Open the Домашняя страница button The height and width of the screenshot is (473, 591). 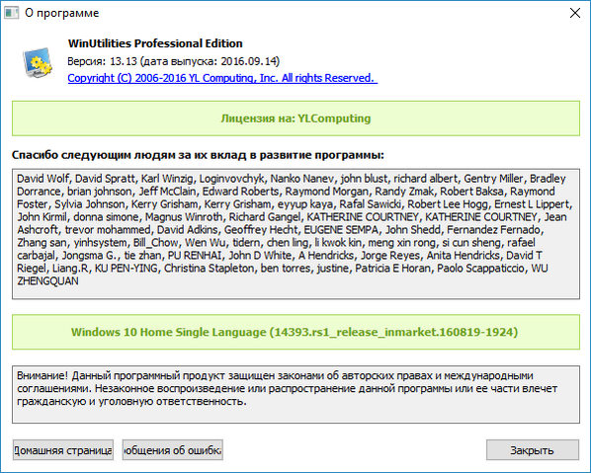point(63,450)
